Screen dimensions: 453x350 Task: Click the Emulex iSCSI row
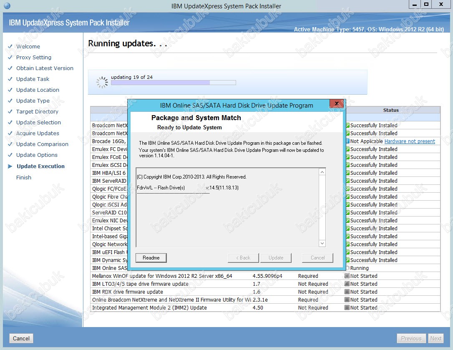[109, 165]
